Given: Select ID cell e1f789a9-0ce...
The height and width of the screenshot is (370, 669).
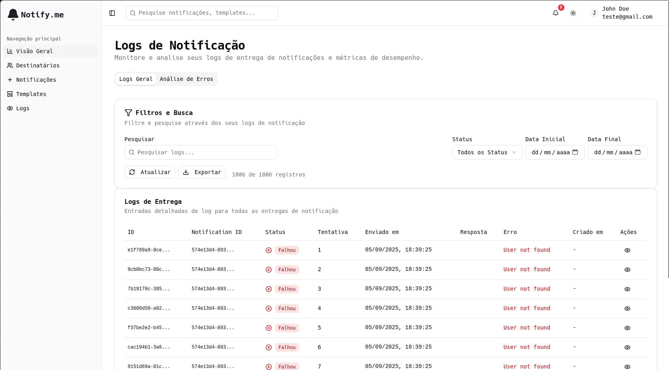Looking at the screenshot, I should [x=149, y=250].
